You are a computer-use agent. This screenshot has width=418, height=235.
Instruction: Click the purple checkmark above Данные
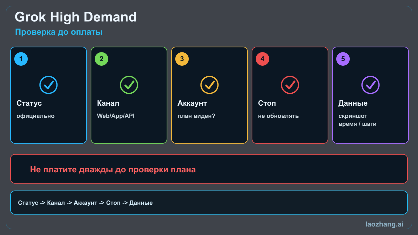(x=370, y=85)
